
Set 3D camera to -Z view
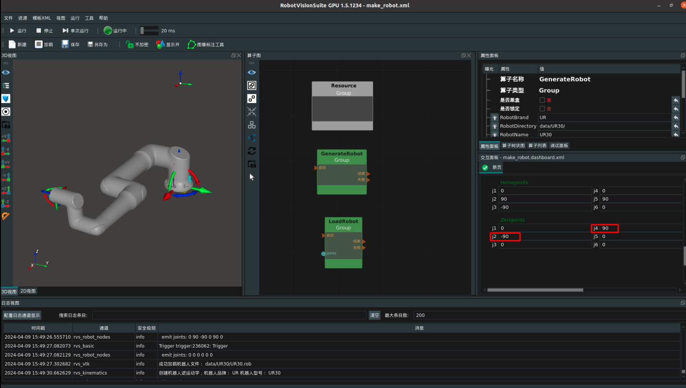click(x=6, y=203)
